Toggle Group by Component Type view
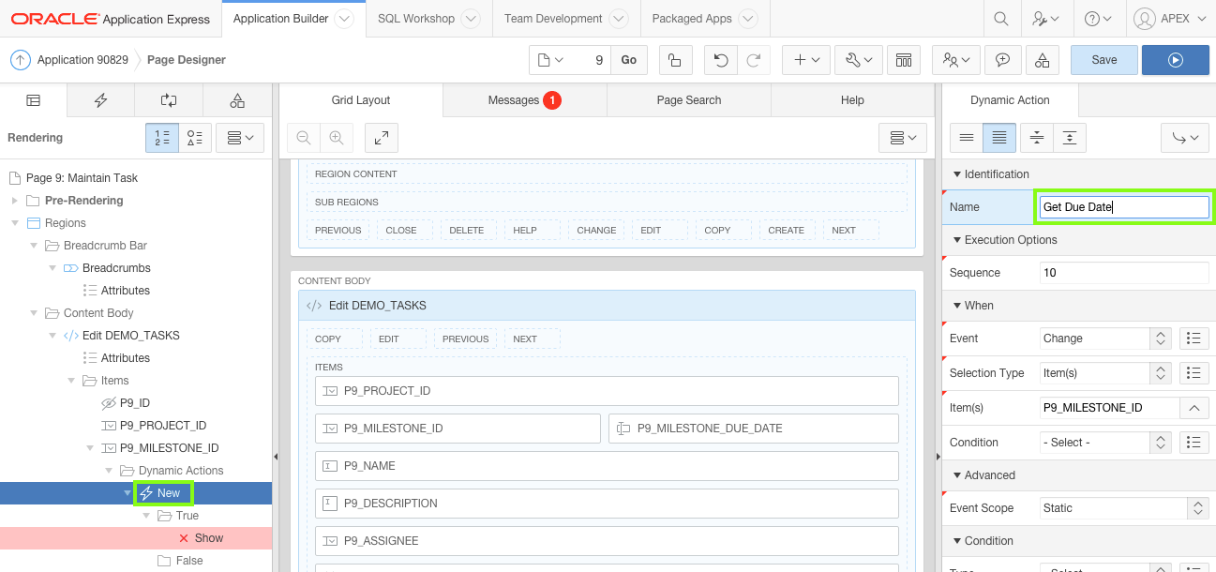The width and height of the screenshot is (1216, 572). click(195, 138)
